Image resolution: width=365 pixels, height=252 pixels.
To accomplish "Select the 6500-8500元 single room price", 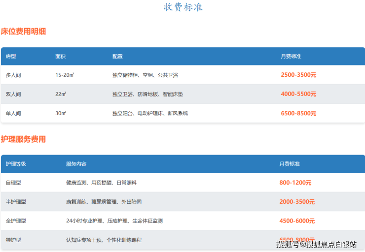I will tap(298, 113).
